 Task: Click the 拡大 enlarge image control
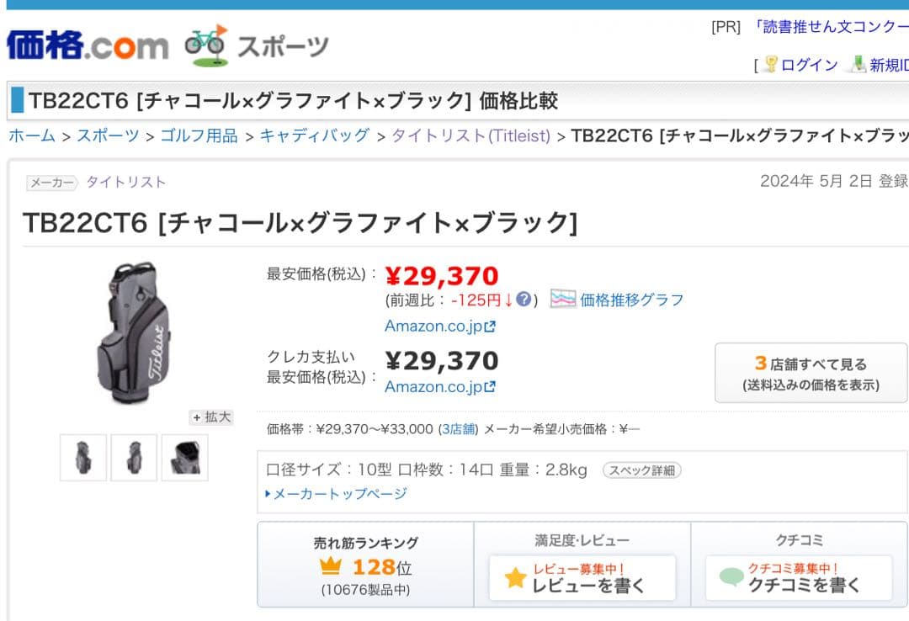coord(211,417)
